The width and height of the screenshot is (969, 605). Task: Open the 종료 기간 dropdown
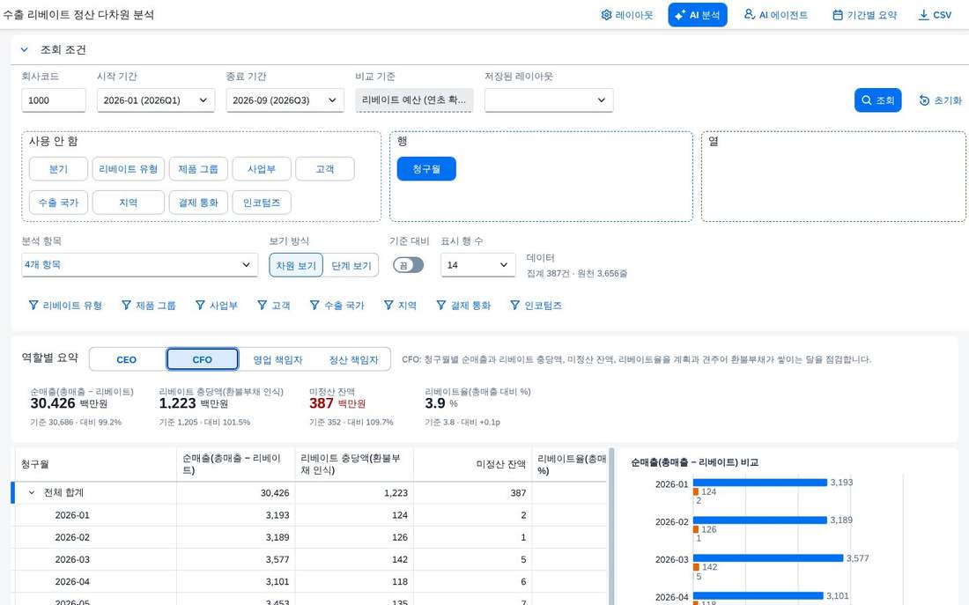tap(285, 100)
